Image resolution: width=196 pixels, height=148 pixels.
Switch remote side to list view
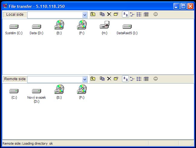coord(139,79)
